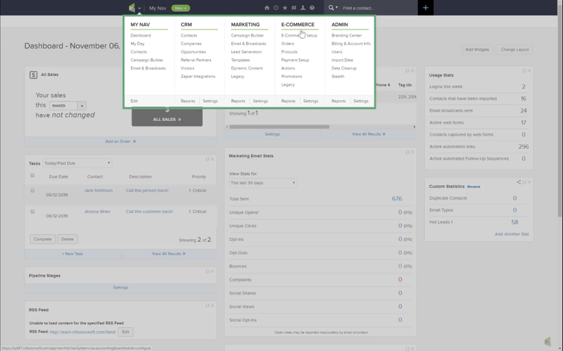
Task: Open the user profile icon
Action: tap(303, 8)
